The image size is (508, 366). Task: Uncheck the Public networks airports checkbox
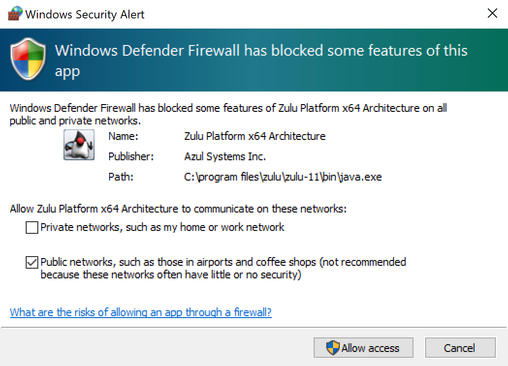[x=32, y=262]
